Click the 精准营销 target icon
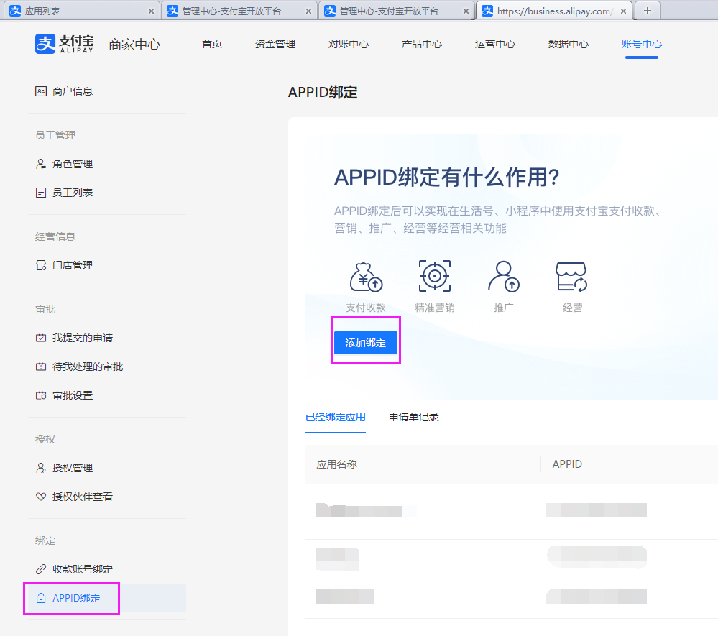The image size is (718, 636). [435, 276]
